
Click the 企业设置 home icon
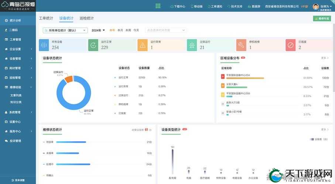pyautogui.click(x=6, y=49)
